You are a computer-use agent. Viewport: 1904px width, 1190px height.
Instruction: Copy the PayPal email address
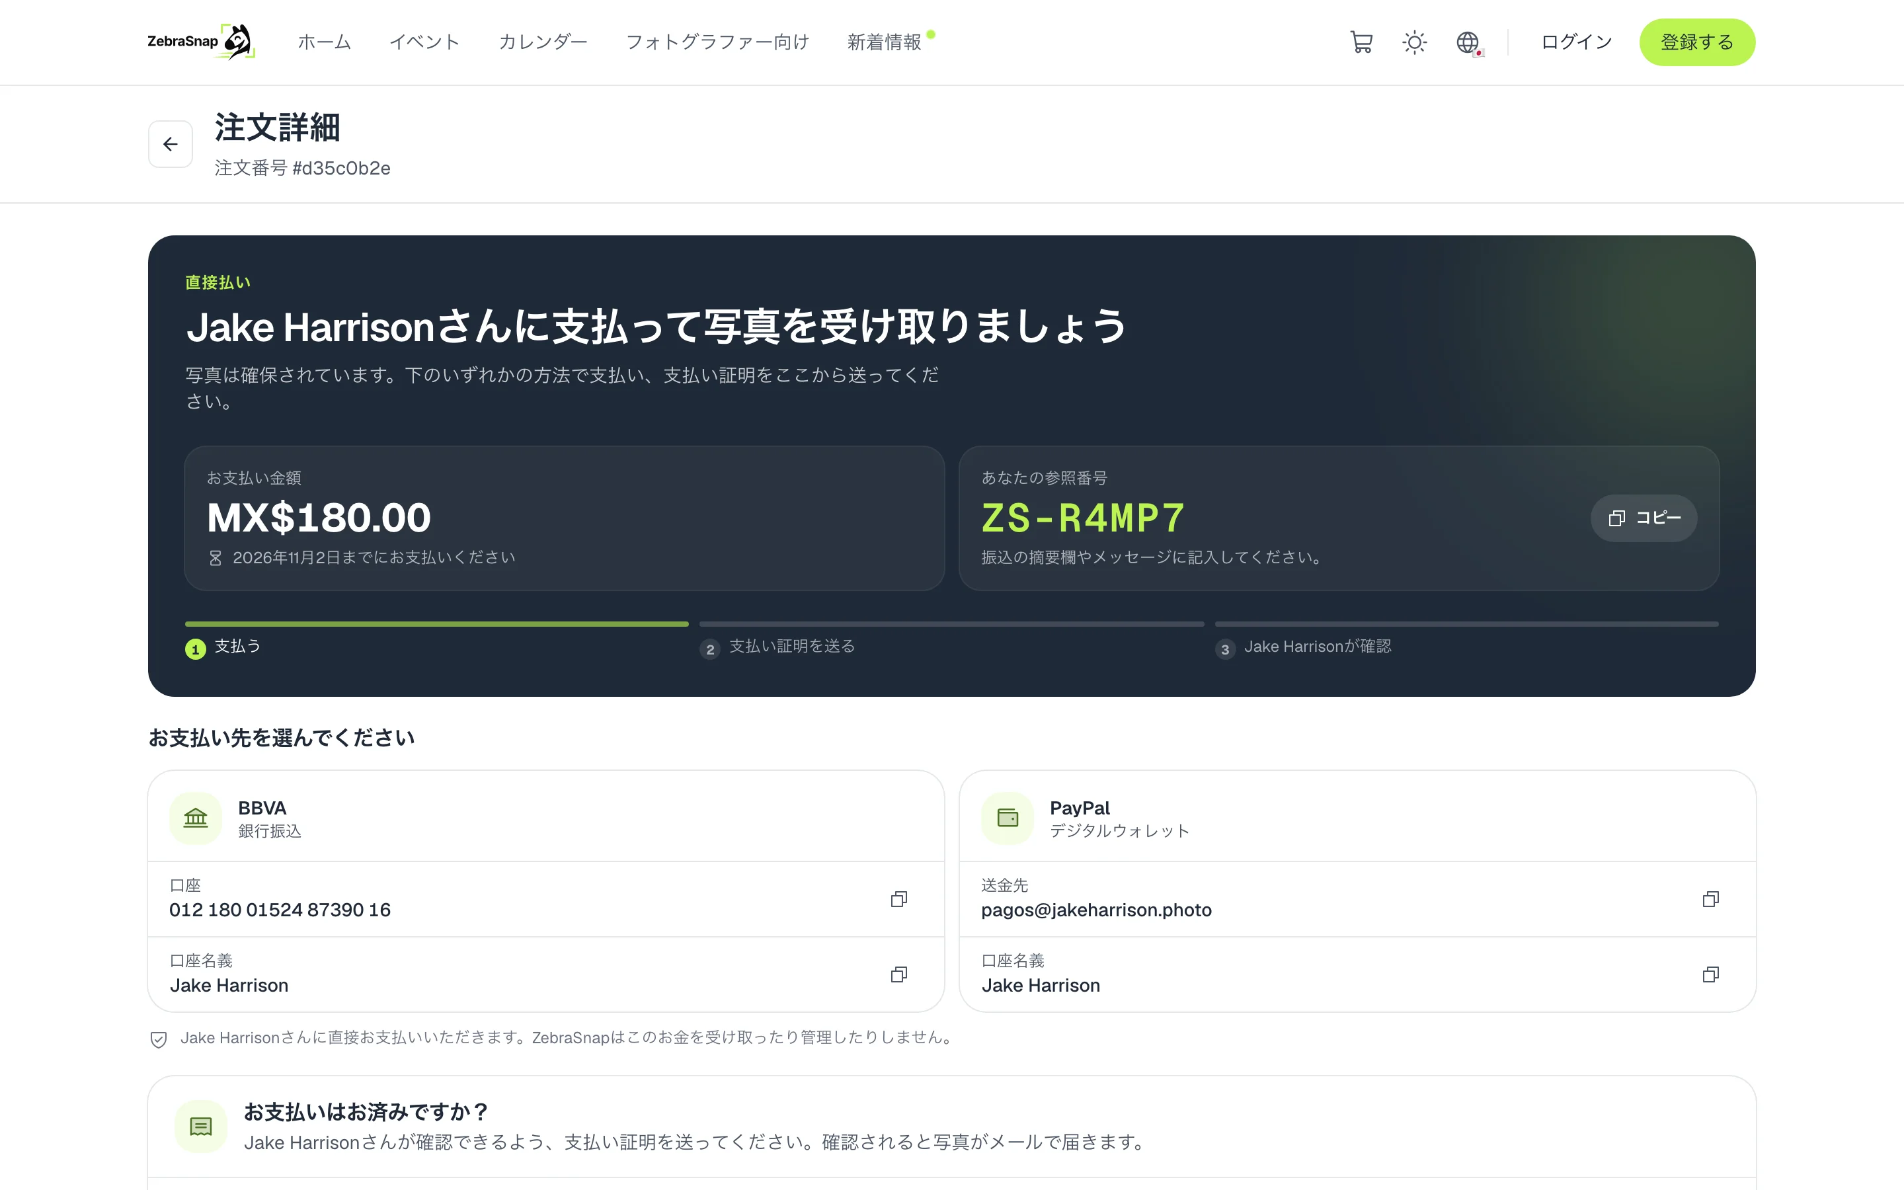coord(1710,899)
